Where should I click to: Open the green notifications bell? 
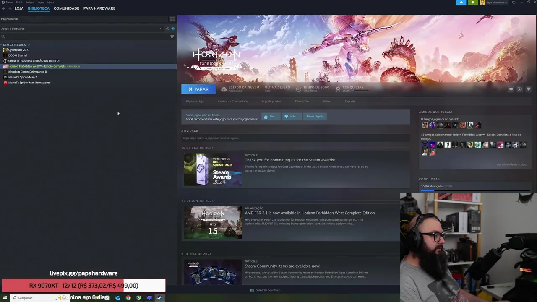click(x=473, y=3)
